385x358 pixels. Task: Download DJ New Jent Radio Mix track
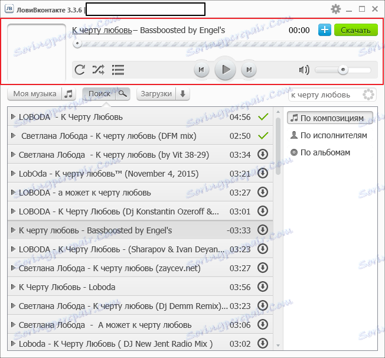(263, 344)
